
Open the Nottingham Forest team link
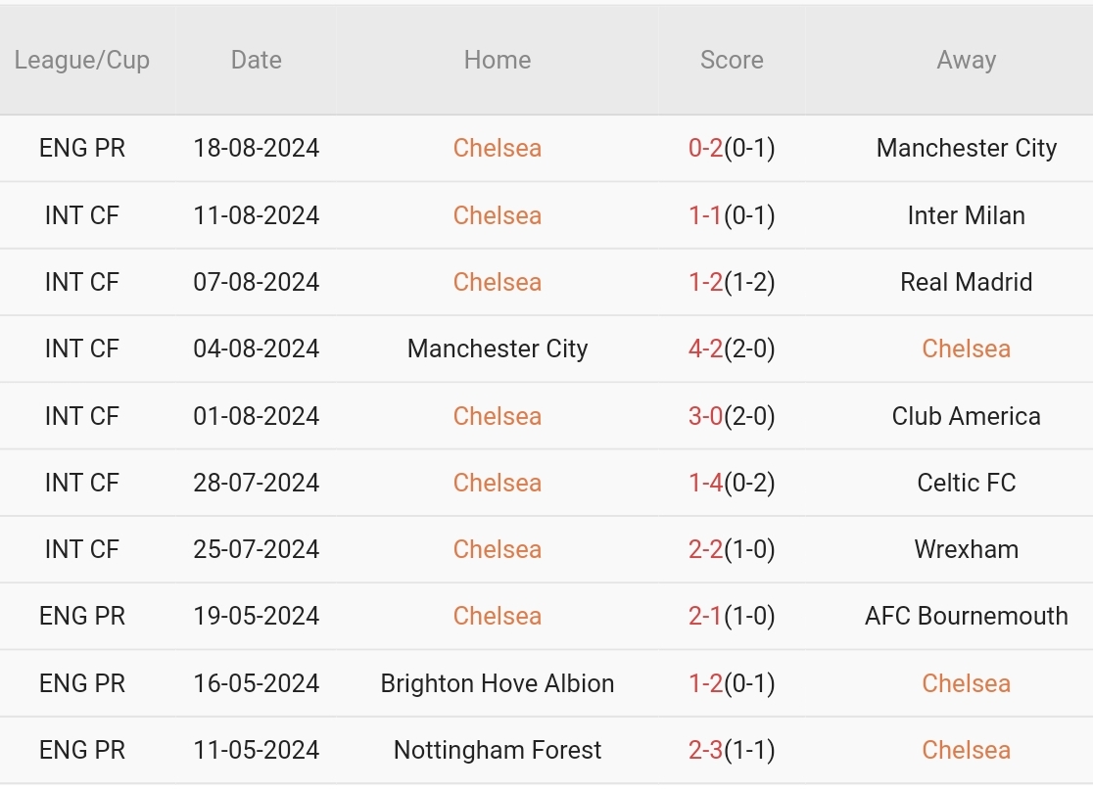[x=497, y=750]
